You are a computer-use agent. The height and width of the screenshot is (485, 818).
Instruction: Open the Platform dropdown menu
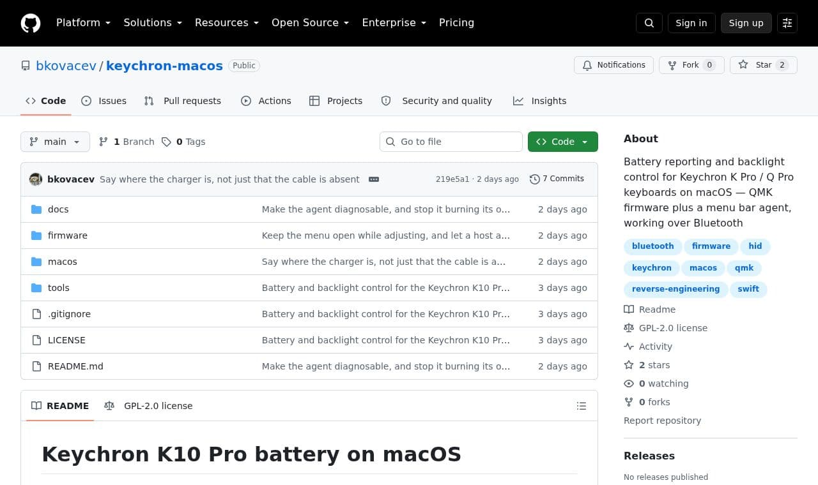(x=83, y=23)
